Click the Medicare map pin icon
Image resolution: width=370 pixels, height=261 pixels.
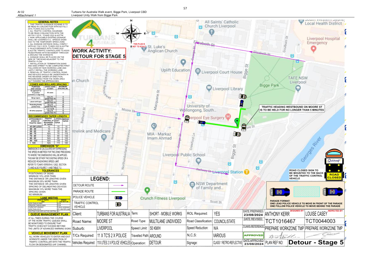coord(104,137)
